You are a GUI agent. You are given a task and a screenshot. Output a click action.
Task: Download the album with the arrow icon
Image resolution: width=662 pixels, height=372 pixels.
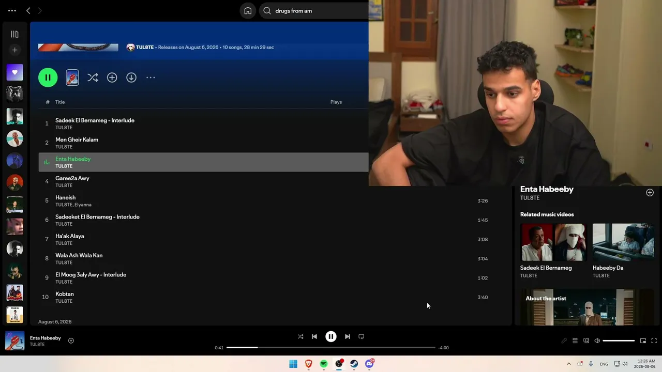coord(131,78)
